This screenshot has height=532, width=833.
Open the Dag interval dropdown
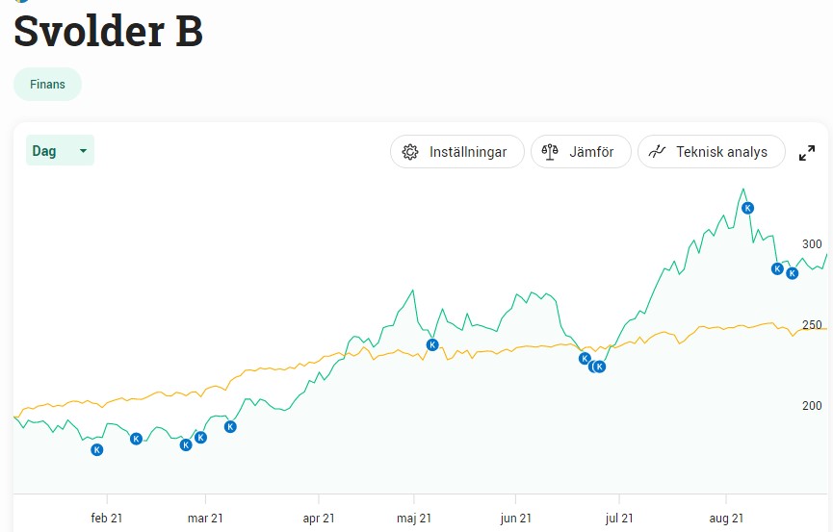[60, 151]
